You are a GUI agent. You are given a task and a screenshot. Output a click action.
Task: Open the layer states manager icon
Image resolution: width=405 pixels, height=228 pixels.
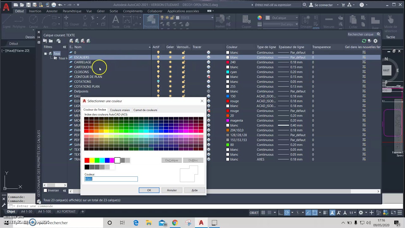(59, 41)
